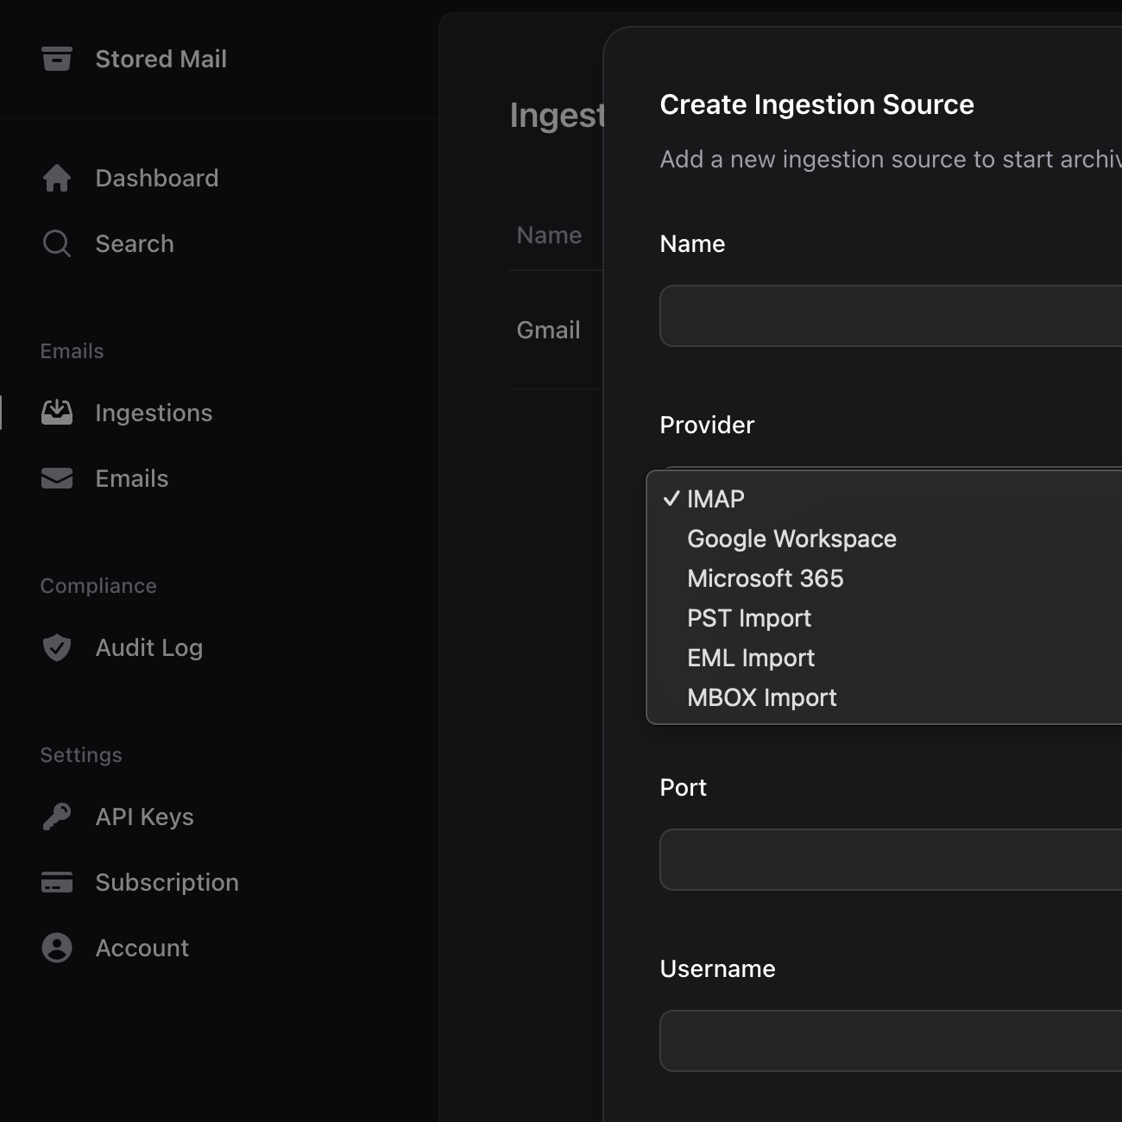The width and height of the screenshot is (1122, 1122).
Task: Click the Dashboard home icon
Action: [x=57, y=178]
